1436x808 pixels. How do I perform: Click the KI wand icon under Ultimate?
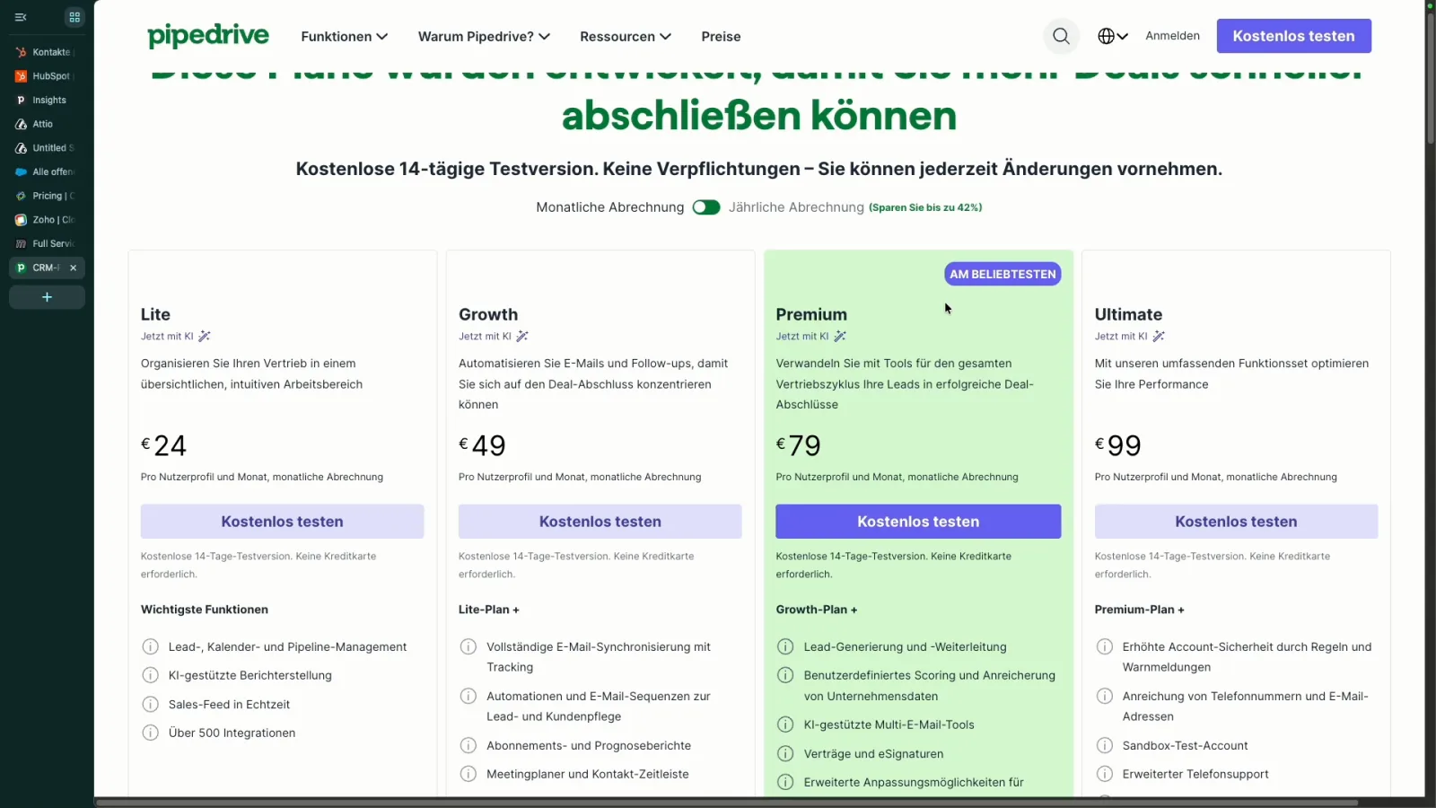(x=1159, y=336)
